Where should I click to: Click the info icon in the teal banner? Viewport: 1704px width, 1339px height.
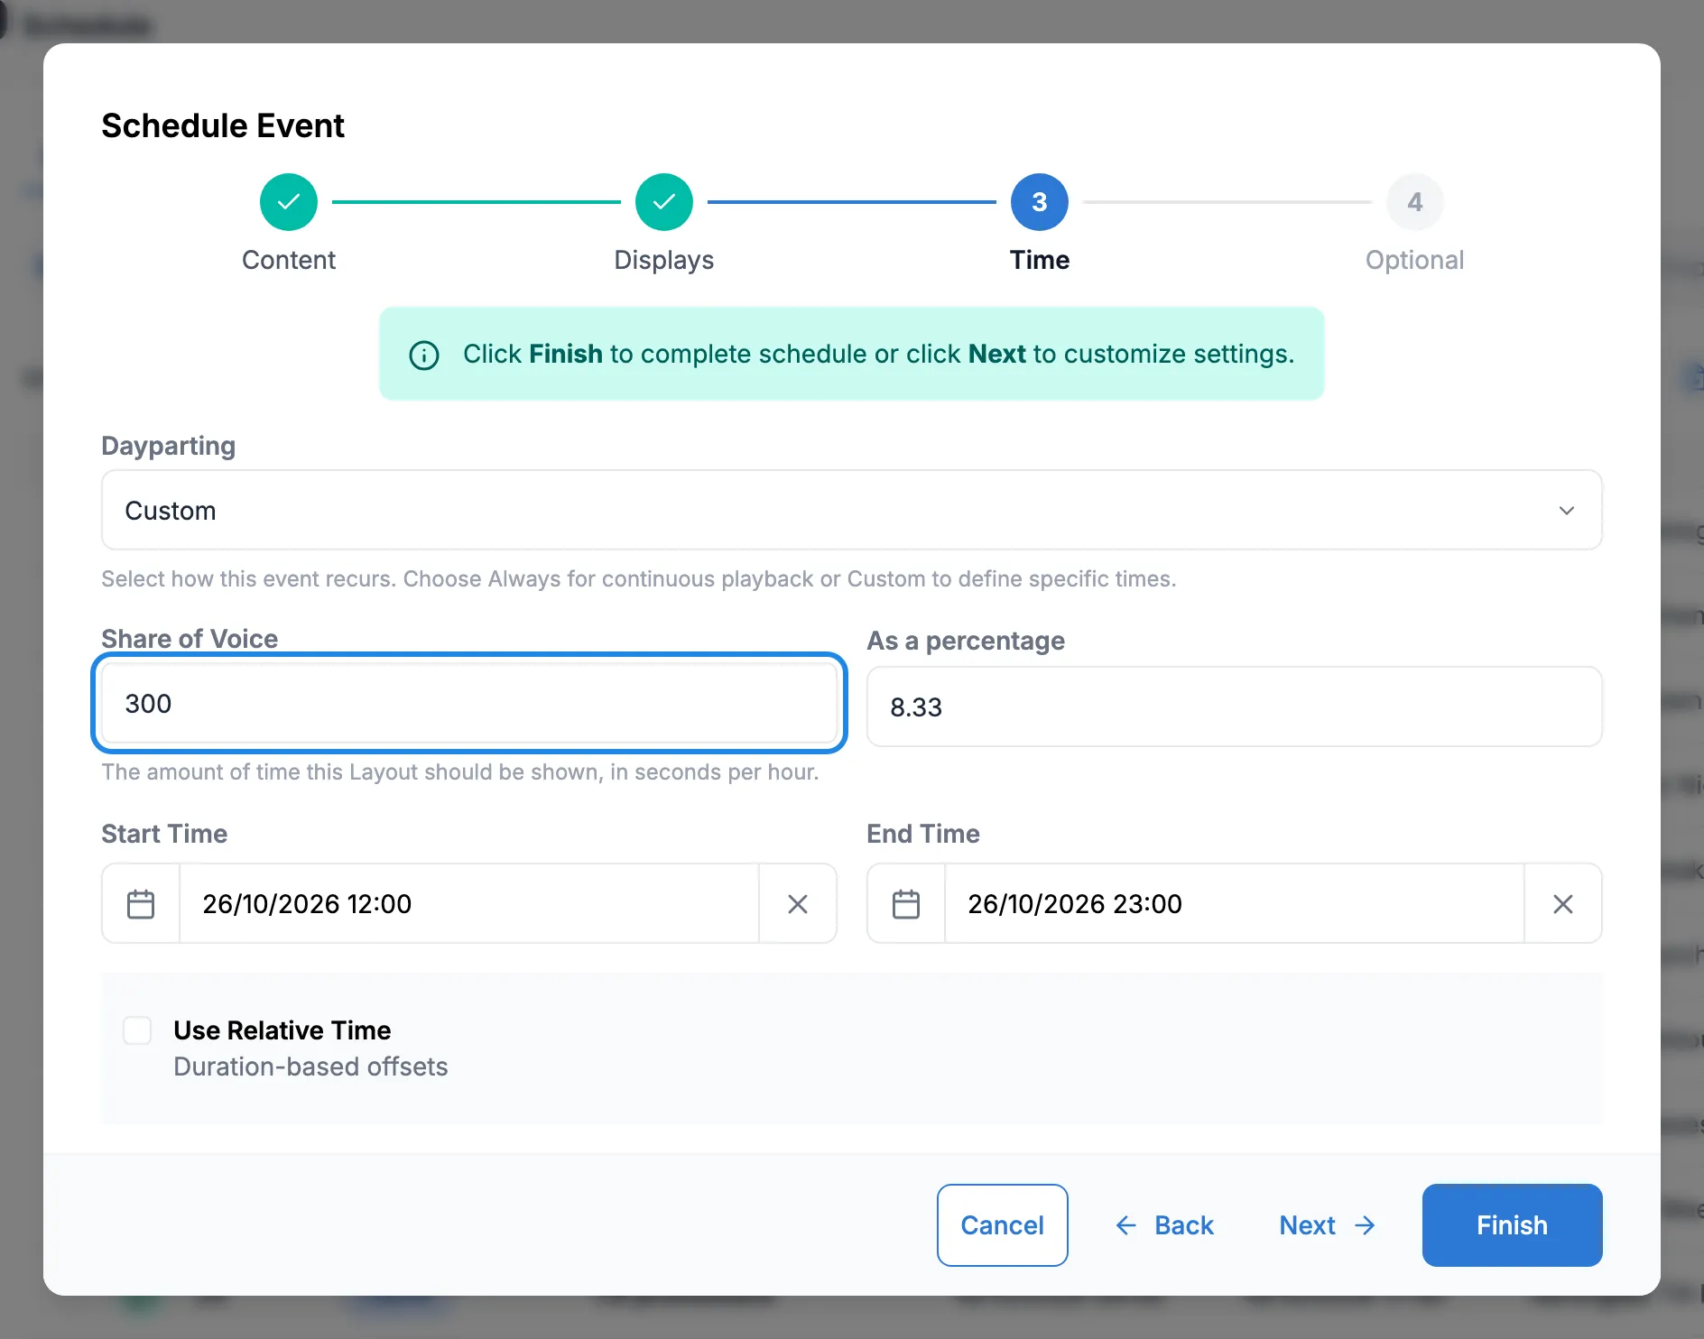424,355
